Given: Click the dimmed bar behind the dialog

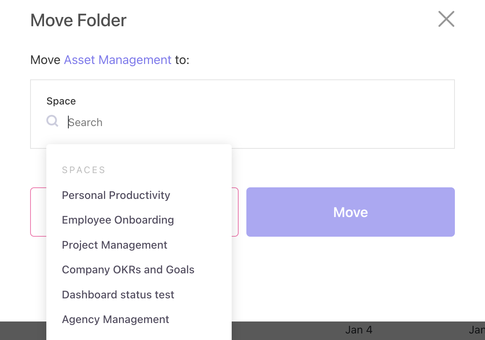Looking at the screenshot, I should click(x=290, y=330).
